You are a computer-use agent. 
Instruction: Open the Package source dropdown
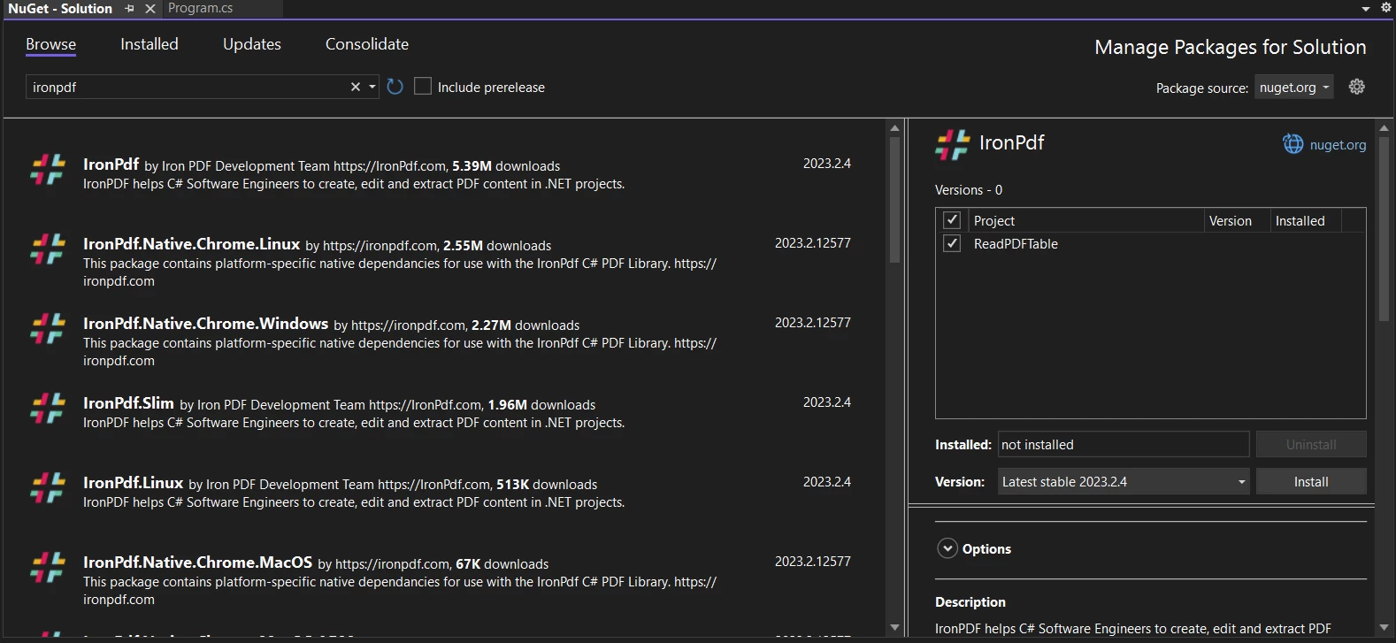click(1293, 87)
